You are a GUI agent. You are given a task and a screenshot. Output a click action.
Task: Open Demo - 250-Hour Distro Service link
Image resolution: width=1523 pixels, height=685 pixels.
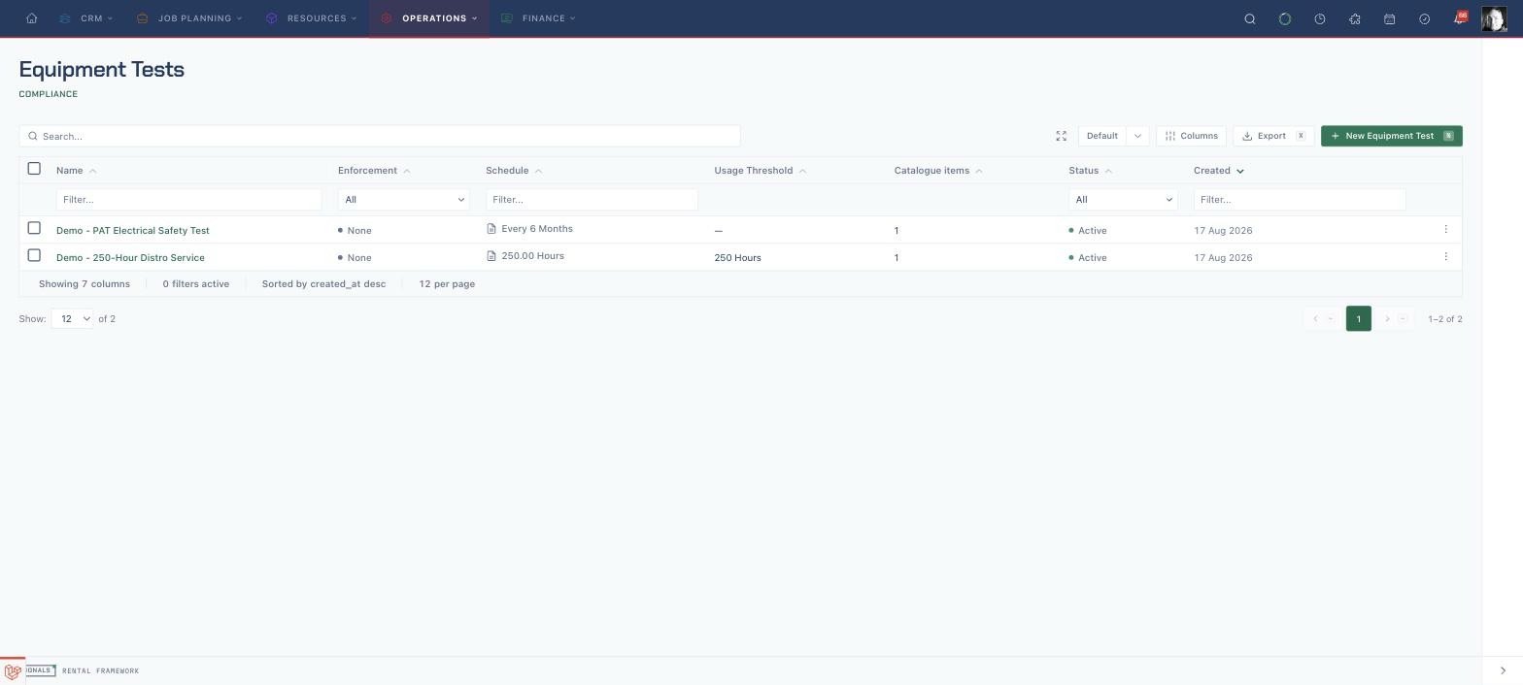(x=130, y=257)
